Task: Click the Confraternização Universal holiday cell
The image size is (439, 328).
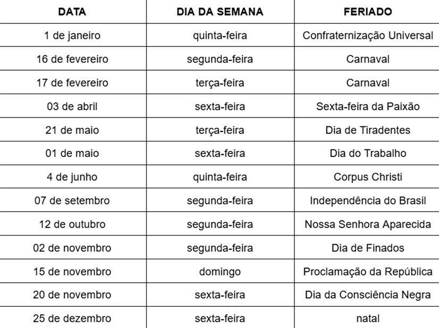Action: tap(367, 36)
